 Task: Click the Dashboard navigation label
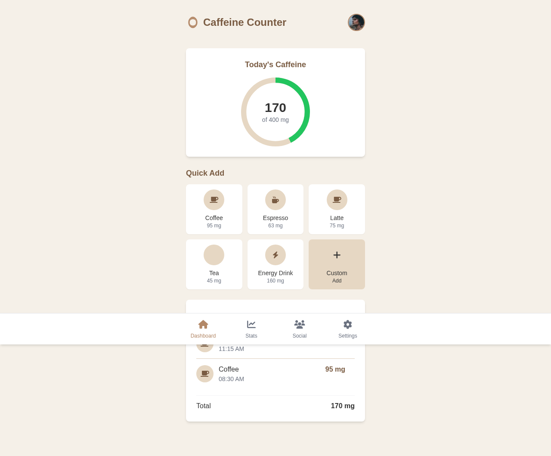203,335
